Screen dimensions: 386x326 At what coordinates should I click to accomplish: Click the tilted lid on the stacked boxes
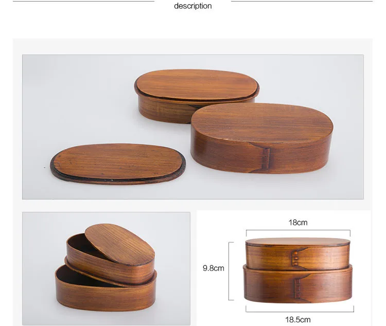pos(120,244)
